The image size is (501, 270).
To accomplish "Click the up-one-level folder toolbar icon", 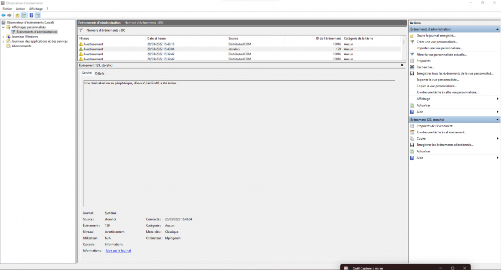I will click(x=17, y=16).
